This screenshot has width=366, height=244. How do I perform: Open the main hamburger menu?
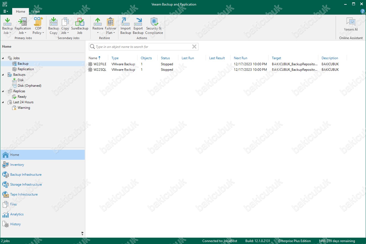tap(6, 12)
